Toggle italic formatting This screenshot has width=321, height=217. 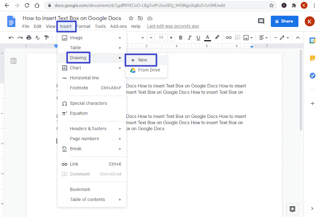coord(190,38)
